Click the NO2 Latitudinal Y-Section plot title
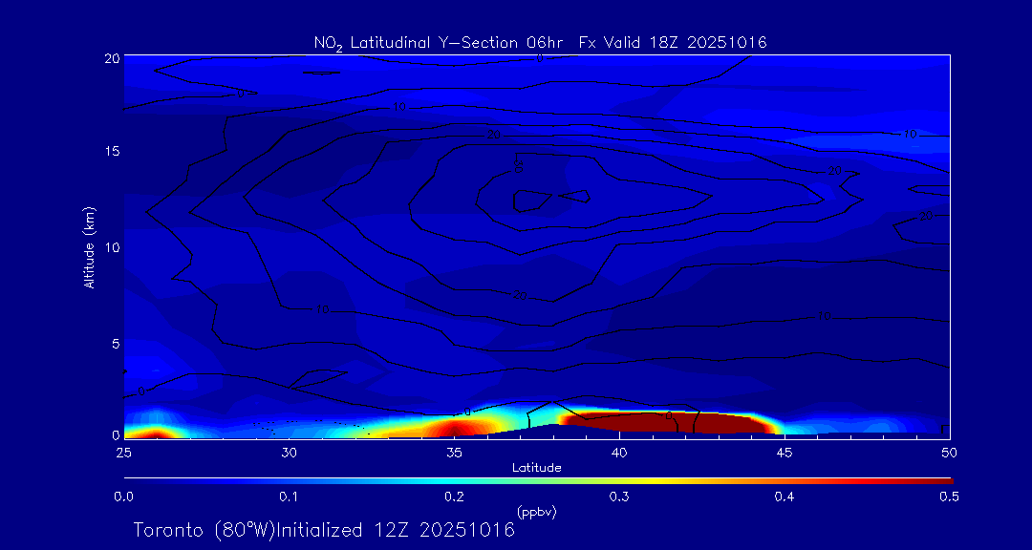1032x550 pixels. tap(540, 42)
